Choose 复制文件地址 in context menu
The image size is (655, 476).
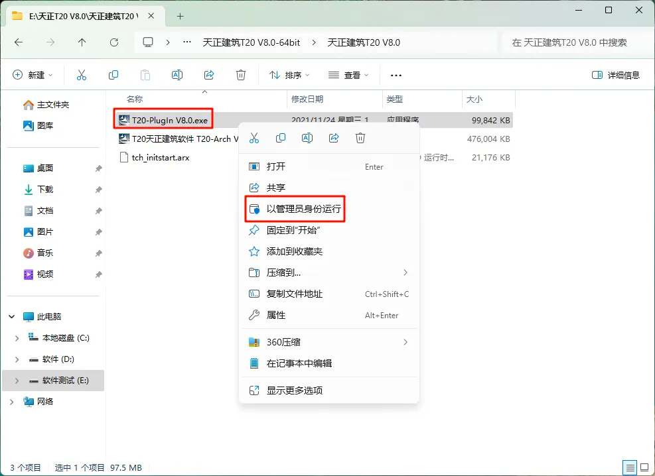pos(328,294)
